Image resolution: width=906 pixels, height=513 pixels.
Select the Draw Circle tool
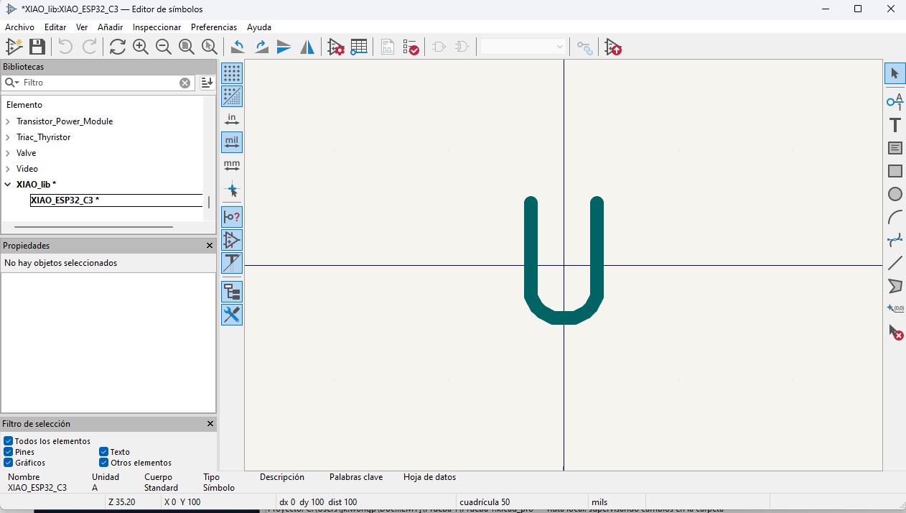(x=895, y=194)
